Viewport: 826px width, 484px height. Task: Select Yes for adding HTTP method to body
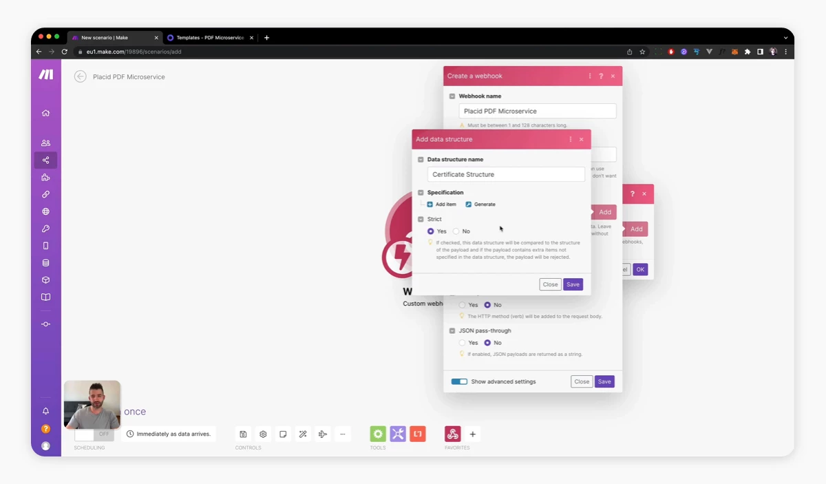point(463,305)
